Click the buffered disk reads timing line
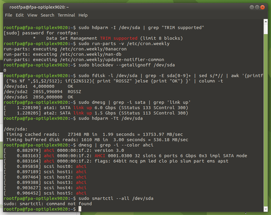 point(97,140)
